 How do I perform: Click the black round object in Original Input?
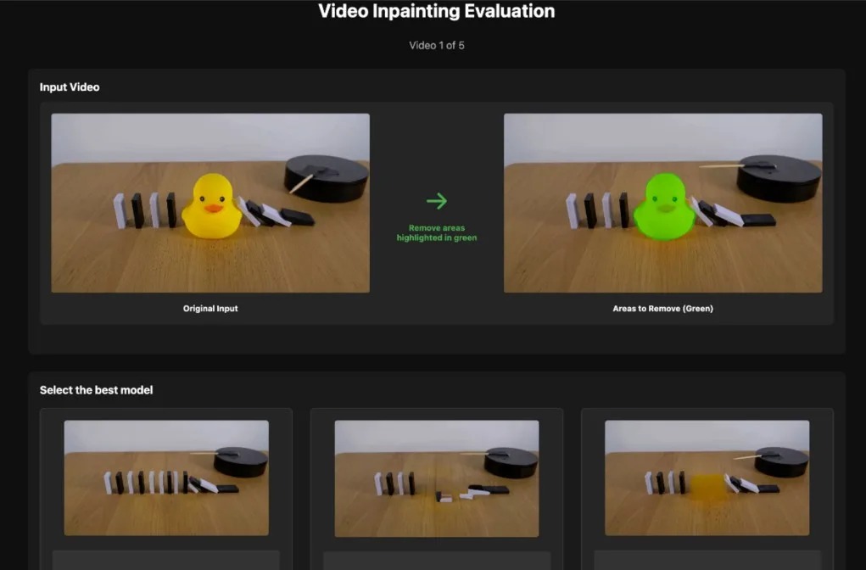tap(327, 177)
